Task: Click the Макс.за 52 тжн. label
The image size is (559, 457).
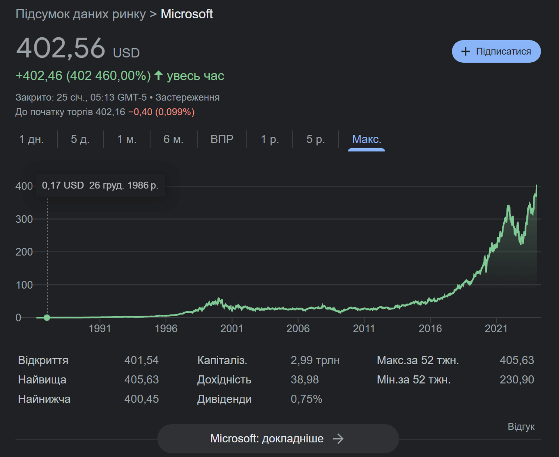Action: 418,360
